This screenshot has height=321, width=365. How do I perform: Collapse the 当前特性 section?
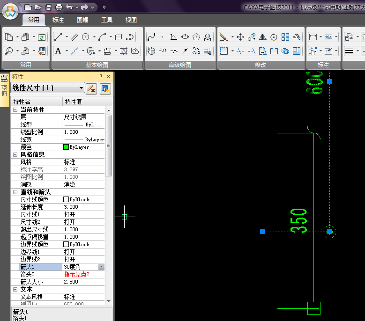15,109
